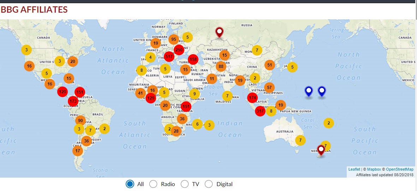This screenshot has height=191, width=417.
Task: Expand the 11 cluster near Oman
Action: 212,79
